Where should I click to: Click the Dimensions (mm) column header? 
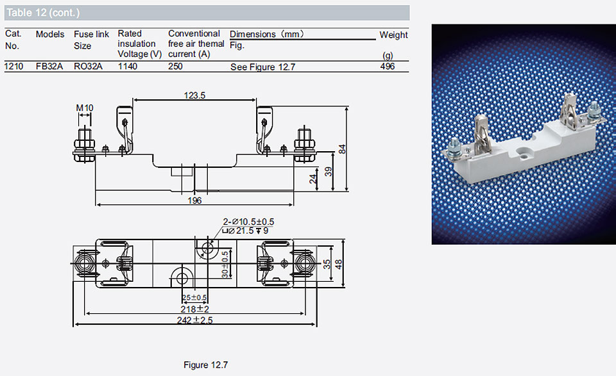click(267, 34)
